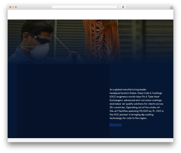Close the window with red button
This screenshot has height=153, width=181.
point(10,7)
